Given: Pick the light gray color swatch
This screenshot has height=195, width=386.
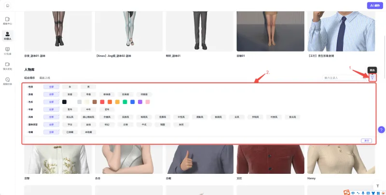Looking at the screenshot, I should click(79, 102).
